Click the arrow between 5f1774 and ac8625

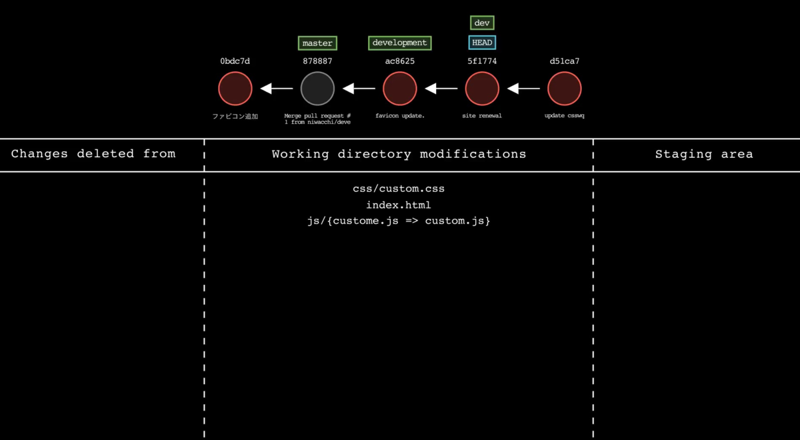441,88
